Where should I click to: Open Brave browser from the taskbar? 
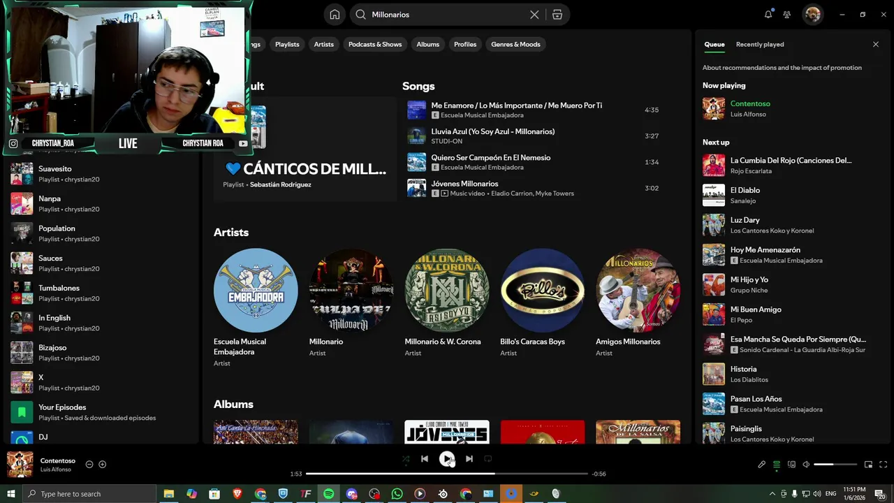point(237,494)
